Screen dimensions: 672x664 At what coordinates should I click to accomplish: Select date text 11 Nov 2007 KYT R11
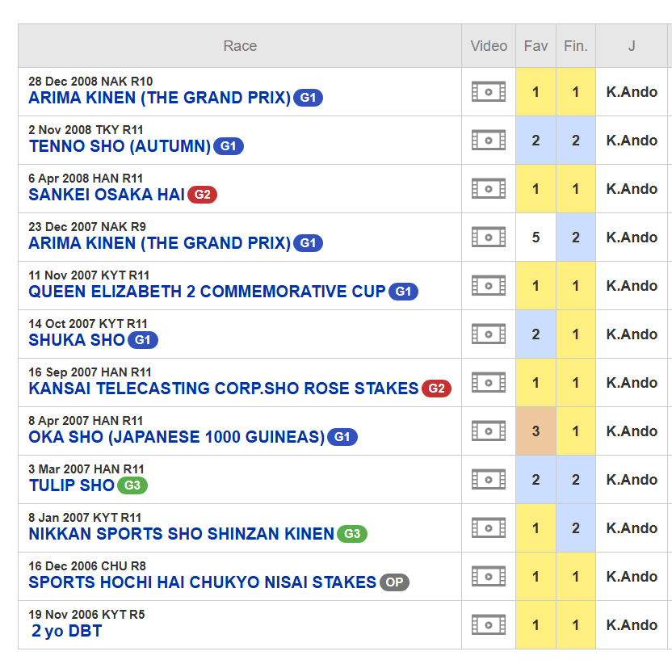tap(89, 275)
